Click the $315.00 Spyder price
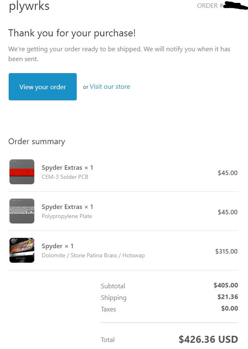The height and width of the screenshot is (349, 248). point(226,251)
